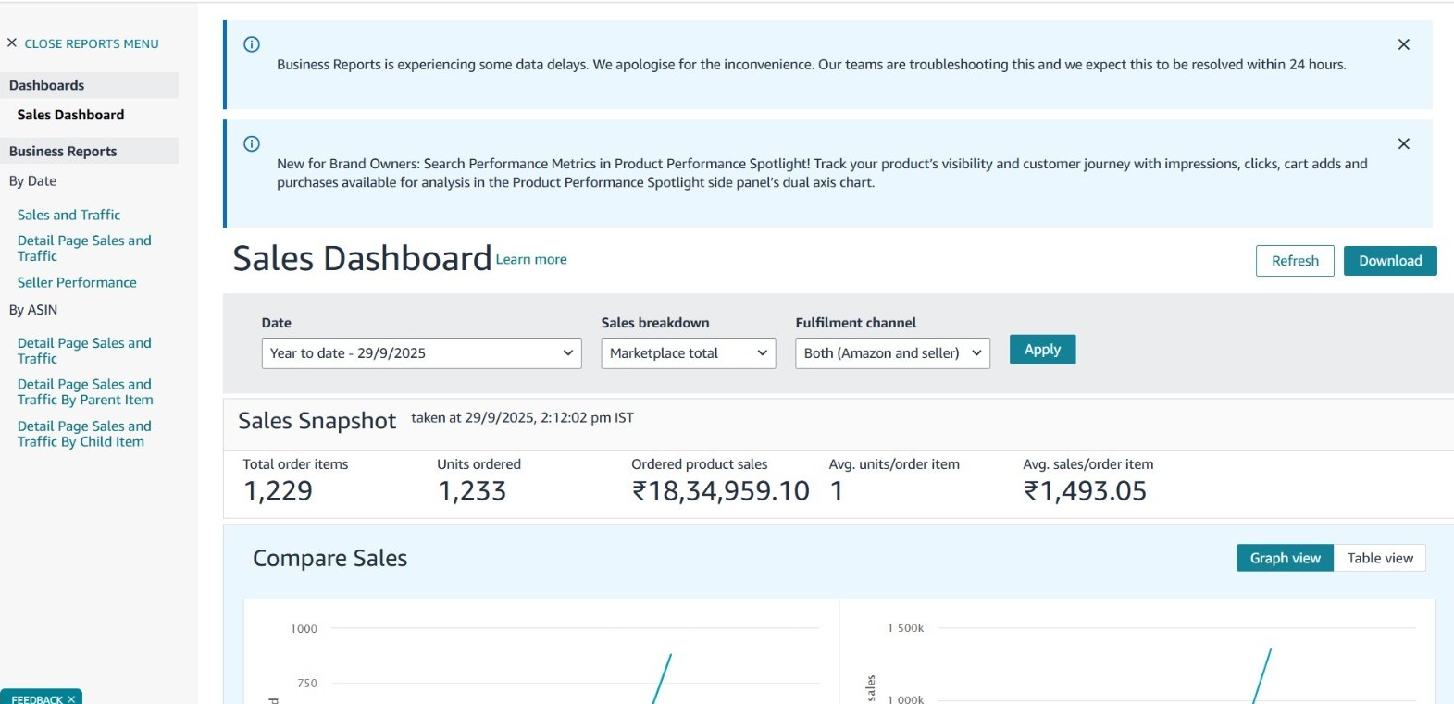This screenshot has width=1454, height=704.
Task: Open Detail Page Sales By Parent Item
Action: click(84, 392)
